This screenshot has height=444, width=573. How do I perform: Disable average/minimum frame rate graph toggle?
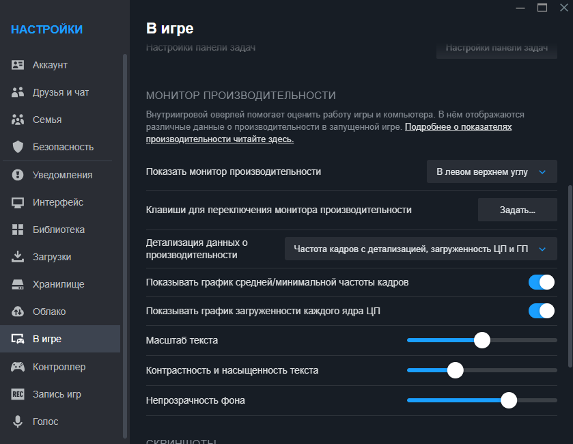pos(542,282)
